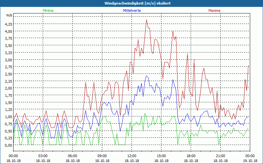Click the 0,00 y-axis value
263x164 pixels.
pos(9,145)
